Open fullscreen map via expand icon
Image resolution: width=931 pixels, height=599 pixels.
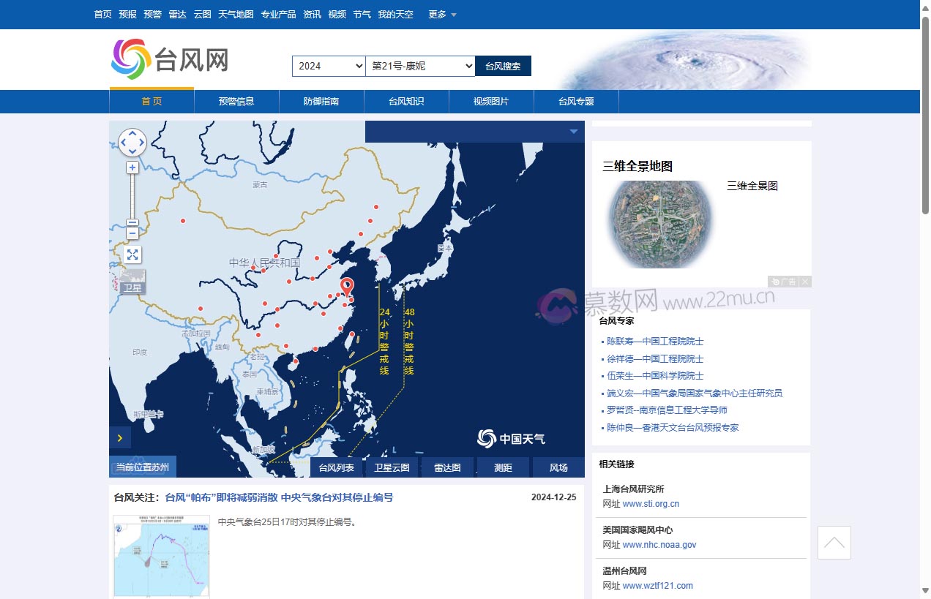pos(132,255)
